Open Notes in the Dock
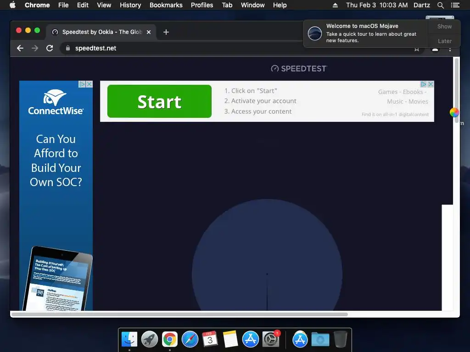The width and height of the screenshot is (470, 352). click(230, 340)
